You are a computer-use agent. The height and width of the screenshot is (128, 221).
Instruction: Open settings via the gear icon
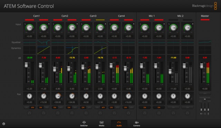[x=4, y=124]
